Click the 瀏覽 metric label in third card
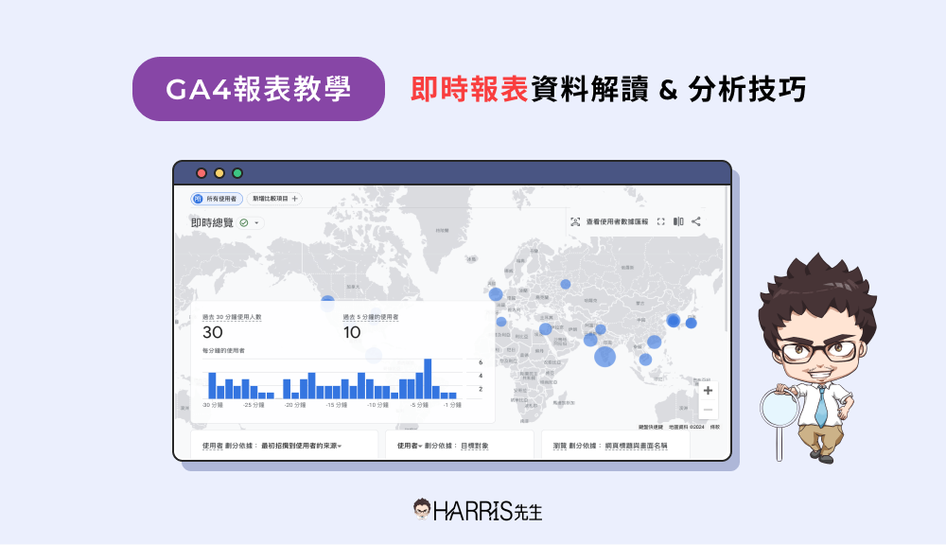The width and height of the screenshot is (946, 545). click(x=560, y=446)
